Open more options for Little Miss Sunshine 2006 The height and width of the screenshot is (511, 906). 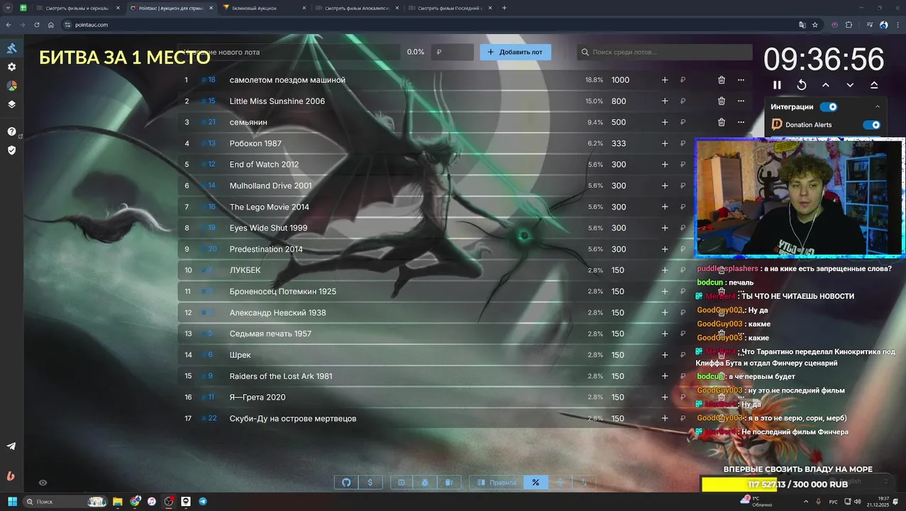point(741,101)
